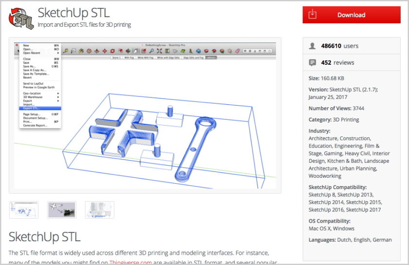Switch to the Scene 1 tab

(116, 57)
